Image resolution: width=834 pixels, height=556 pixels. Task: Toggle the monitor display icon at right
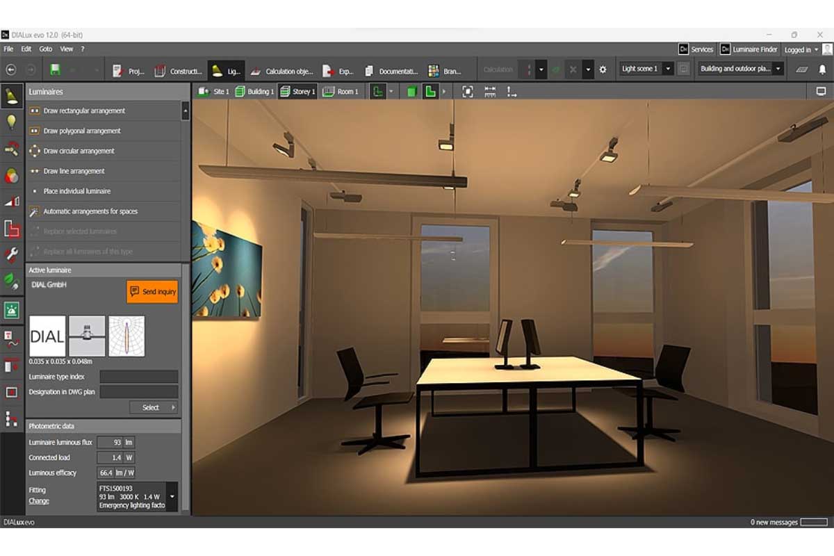[x=821, y=92]
